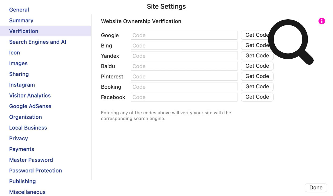Get Code for Yandex verification
Image resolution: width=333 pixels, height=196 pixels.
tap(257, 56)
